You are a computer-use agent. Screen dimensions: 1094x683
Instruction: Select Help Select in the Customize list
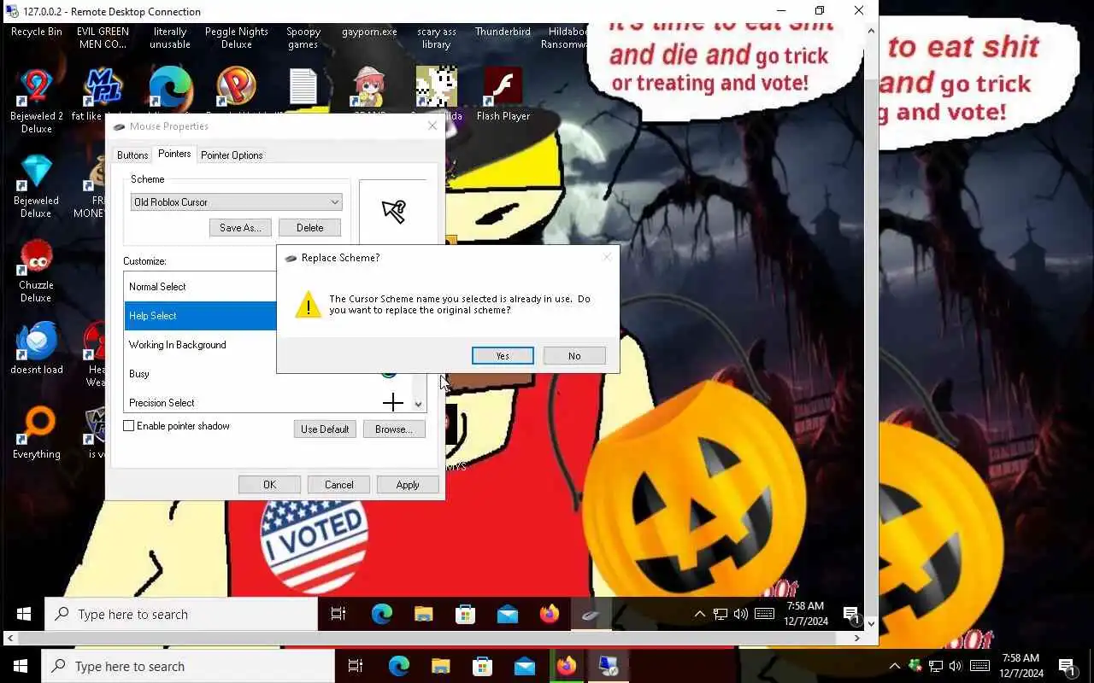pos(201,316)
